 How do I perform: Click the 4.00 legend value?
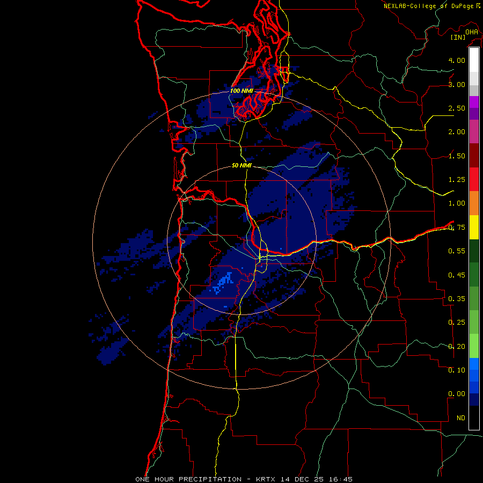click(457, 60)
